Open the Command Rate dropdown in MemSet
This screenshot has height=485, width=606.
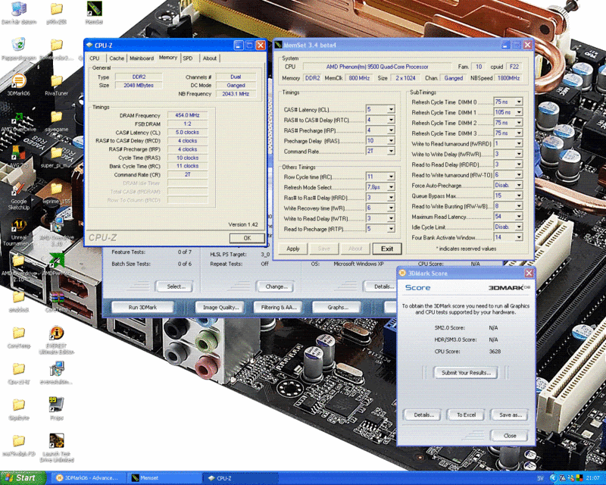click(x=391, y=152)
